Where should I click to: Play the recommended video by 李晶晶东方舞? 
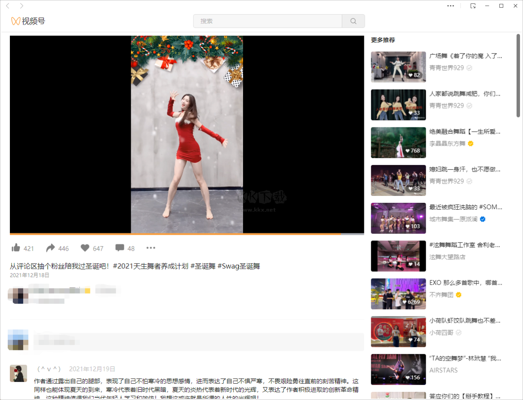point(398,143)
